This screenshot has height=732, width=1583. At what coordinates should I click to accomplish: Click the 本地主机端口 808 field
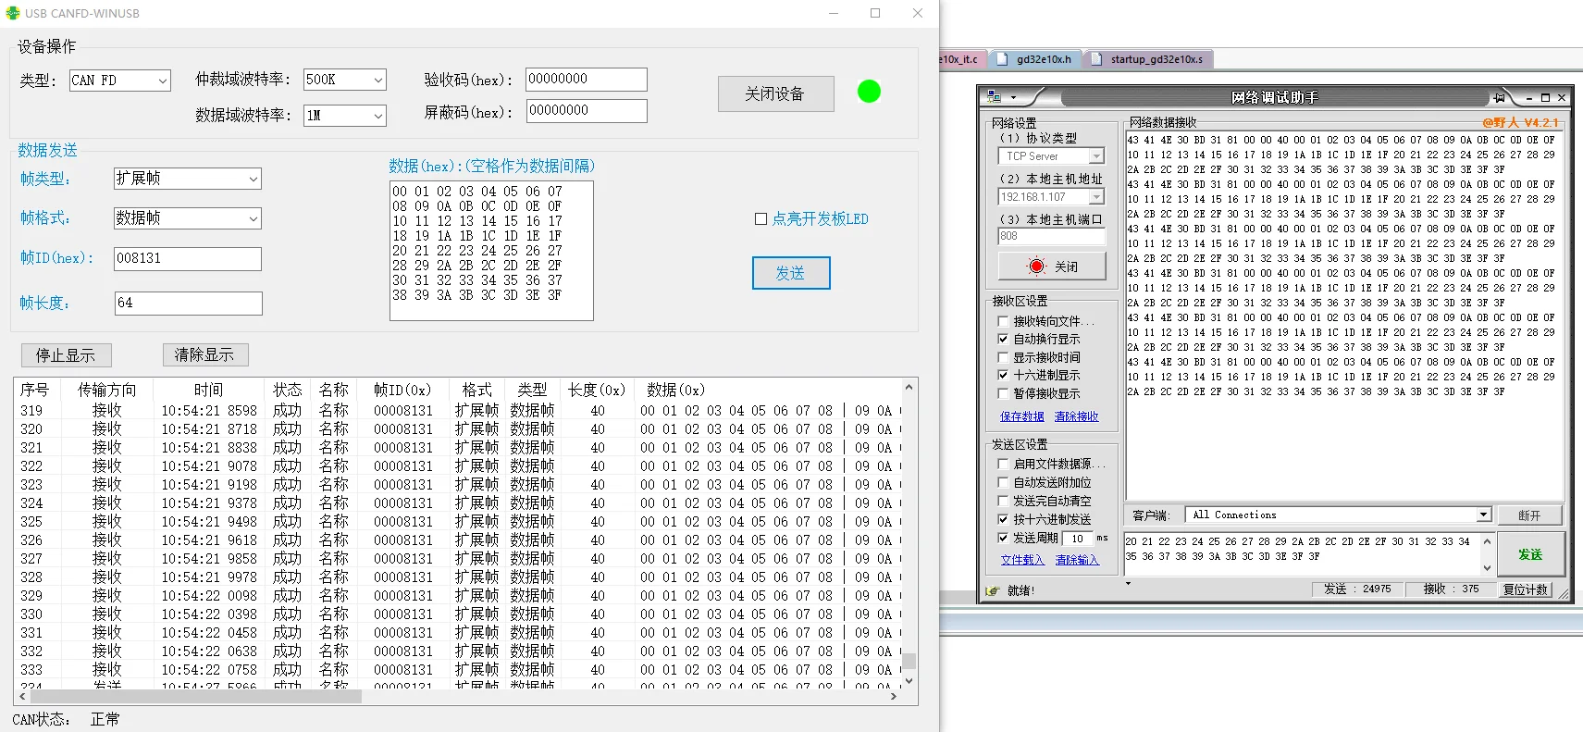pyautogui.click(x=1052, y=237)
